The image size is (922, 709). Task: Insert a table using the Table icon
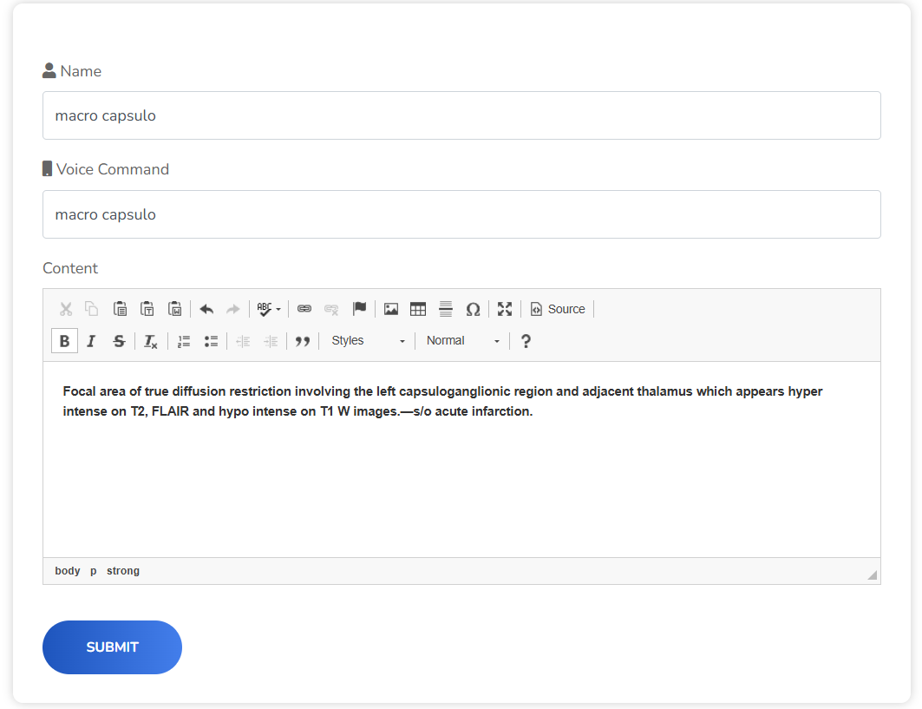(x=418, y=309)
